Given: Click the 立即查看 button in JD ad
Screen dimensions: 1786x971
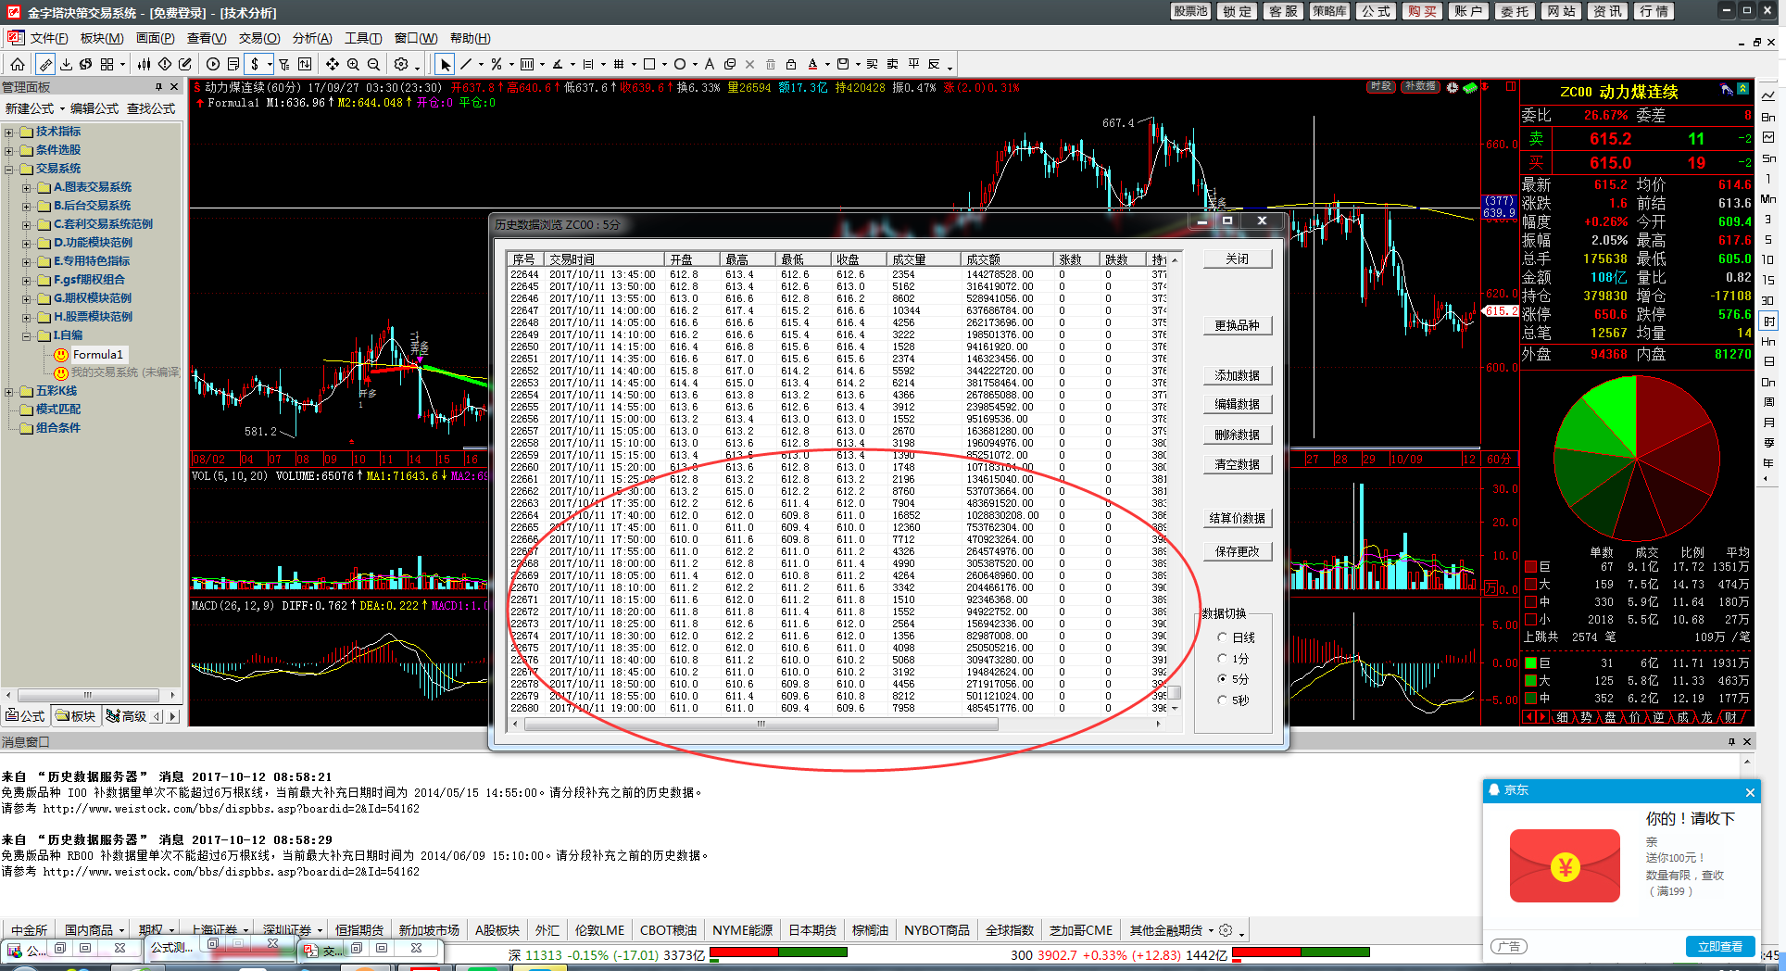Looking at the screenshot, I should click(1720, 946).
